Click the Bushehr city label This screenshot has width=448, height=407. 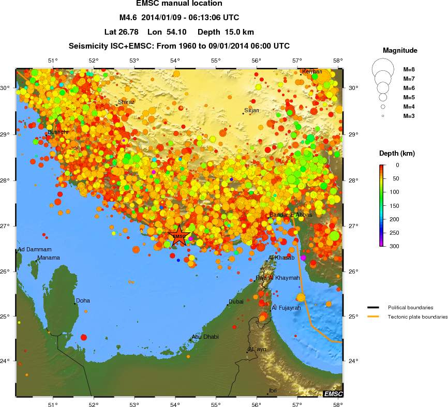point(58,132)
